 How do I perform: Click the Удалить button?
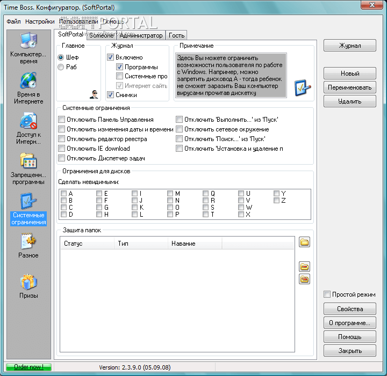click(350, 101)
